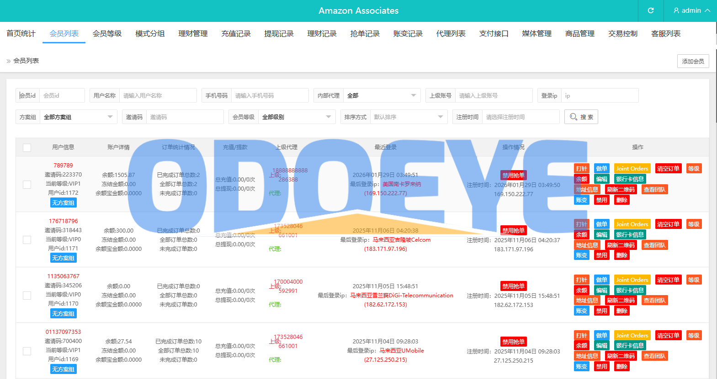Screen dimensions: 717x379
Task: Click 做单 for user 176718796
Action: [601, 224]
